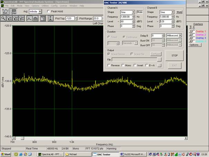Toggle the Peak Hold checkbox
Viewport: 209px width, 157px height.
point(48,11)
